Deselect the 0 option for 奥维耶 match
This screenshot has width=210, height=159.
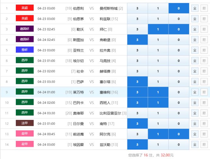[x=178, y=113]
